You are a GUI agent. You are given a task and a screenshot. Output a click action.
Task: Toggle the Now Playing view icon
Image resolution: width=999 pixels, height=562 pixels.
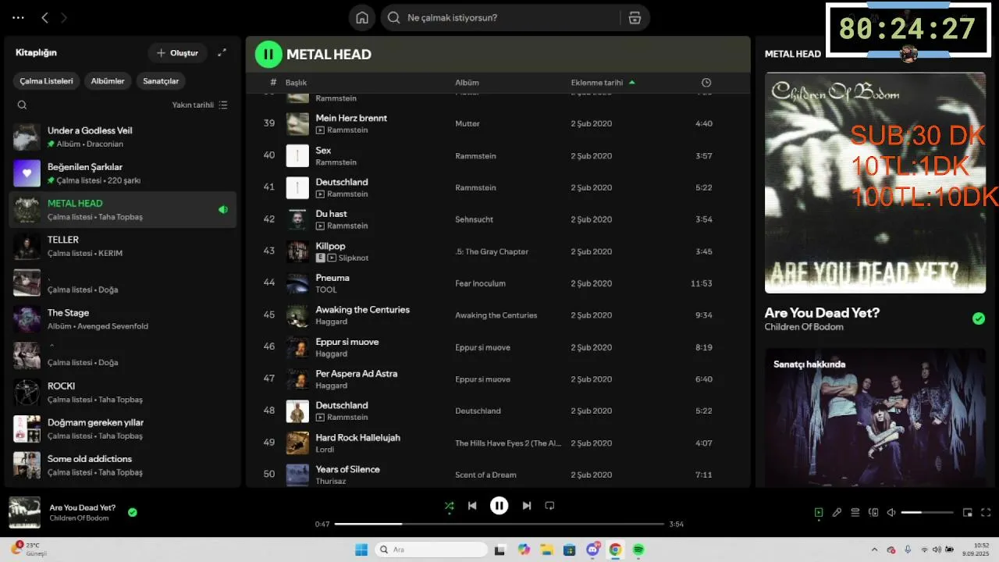point(819,513)
